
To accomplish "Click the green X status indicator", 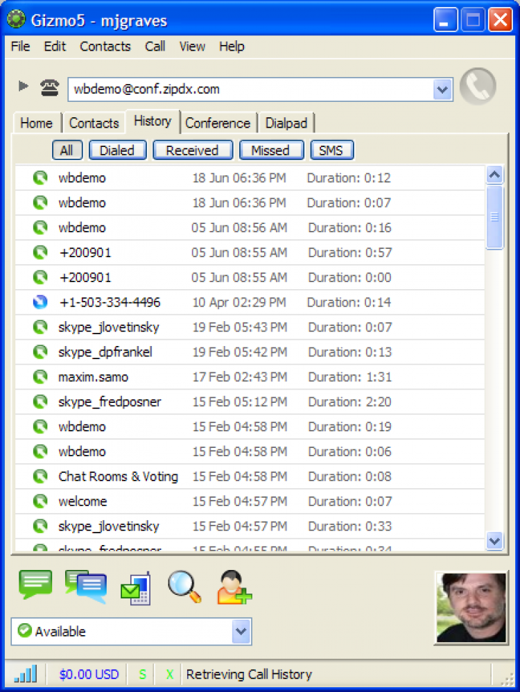I will [169, 675].
